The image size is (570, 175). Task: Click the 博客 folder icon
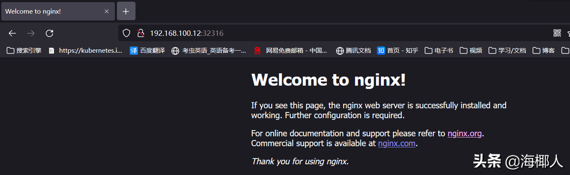pyautogui.click(x=536, y=51)
